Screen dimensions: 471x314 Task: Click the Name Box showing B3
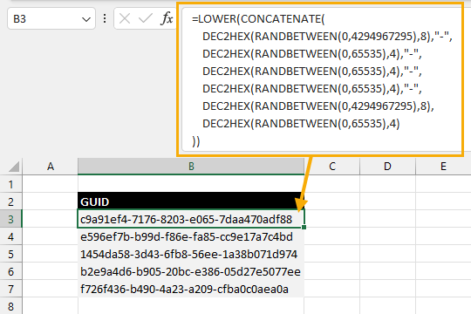tap(51, 18)
